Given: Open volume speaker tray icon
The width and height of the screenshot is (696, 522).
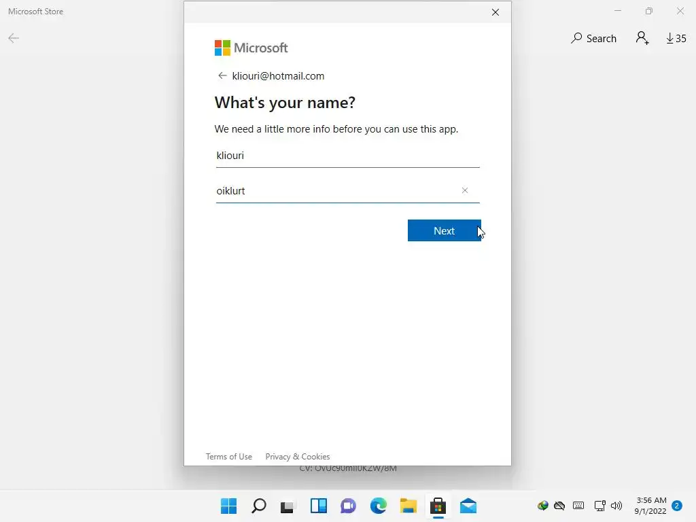Looking at the screenshot, I should point(616,506).
